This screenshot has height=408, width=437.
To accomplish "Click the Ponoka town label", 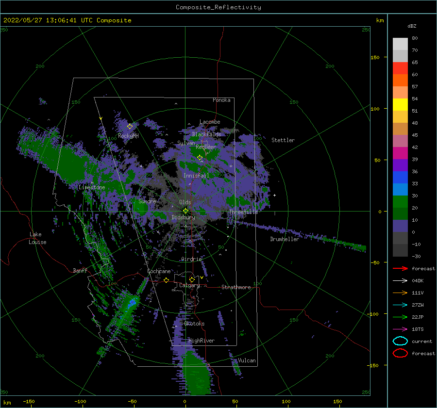I will pyautogui.click(x=221, y=100).
